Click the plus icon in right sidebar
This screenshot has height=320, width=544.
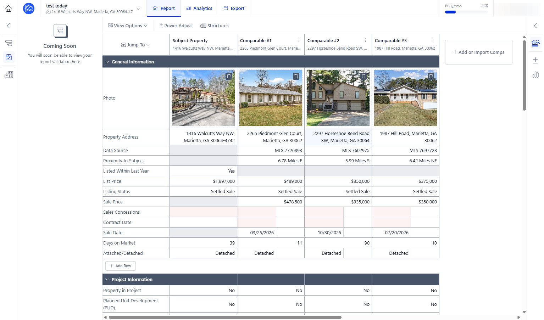coord(535,60)
